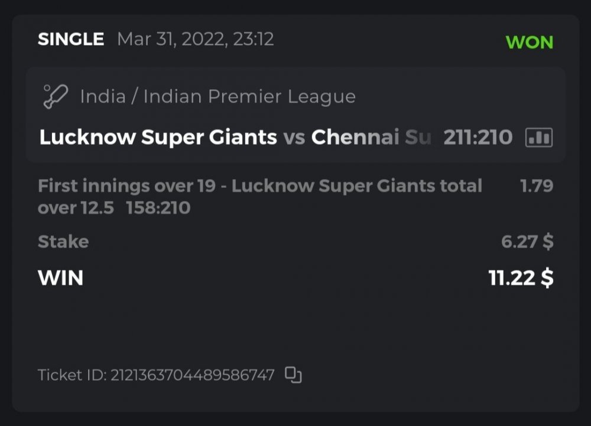Viewport: 591px width, 426px height.
Task: Click the 211:210 match score
Action: click(478, 138)
